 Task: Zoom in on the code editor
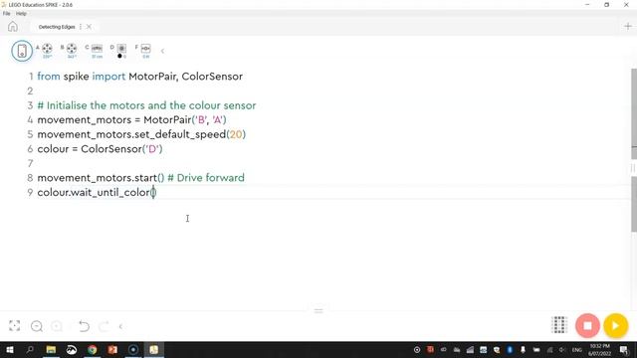57,326
